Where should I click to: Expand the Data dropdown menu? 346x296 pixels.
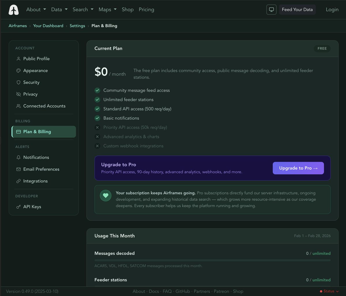(x=59, y=10)
